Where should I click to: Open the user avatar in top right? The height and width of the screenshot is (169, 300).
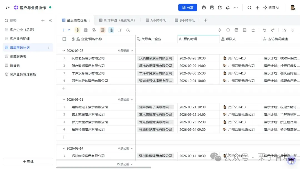point(292,8)
